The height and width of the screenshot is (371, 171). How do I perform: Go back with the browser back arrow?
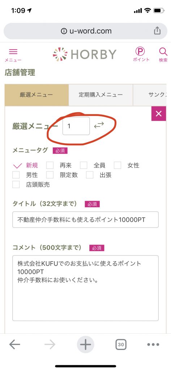[15, 345]
